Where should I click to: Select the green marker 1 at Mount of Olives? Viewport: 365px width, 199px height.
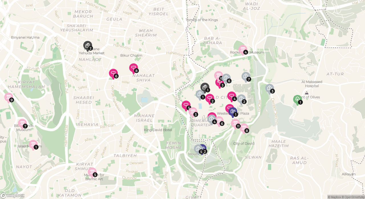(297, 100)
